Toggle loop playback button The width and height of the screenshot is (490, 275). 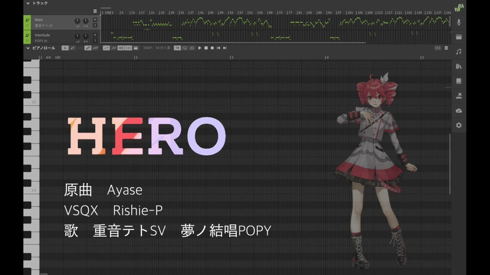point(185,48)
